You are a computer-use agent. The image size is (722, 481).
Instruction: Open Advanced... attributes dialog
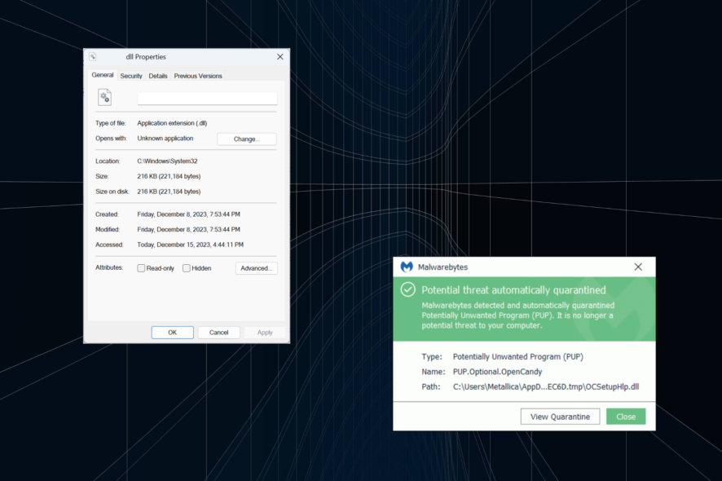pos(257,268)
